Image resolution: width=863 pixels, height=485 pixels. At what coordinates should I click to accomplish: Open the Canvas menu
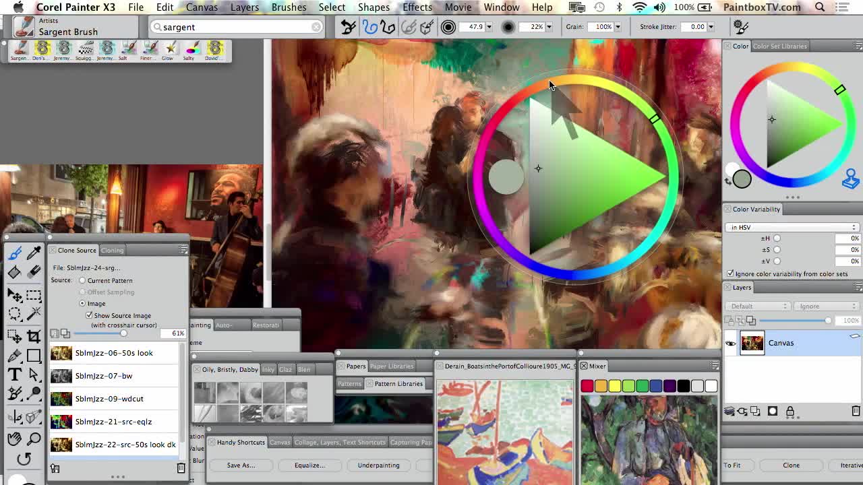pyautogui.click(x=202, y=7)
